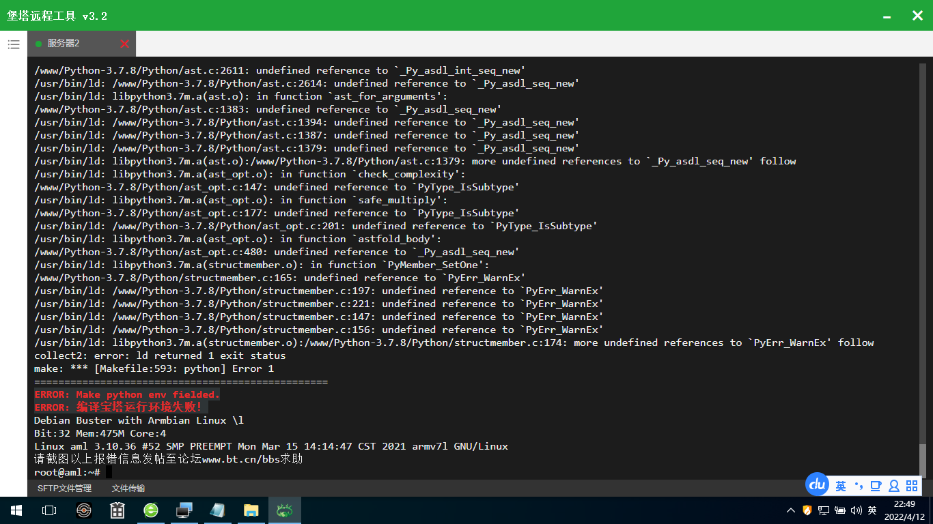The width and height of the screenshot is (933, 524).
Task: Click the terminal scrollbar thumb
Action: [x=923, y=461]
